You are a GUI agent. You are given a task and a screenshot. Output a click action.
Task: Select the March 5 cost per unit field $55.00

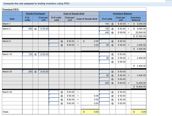pos(43,29)
